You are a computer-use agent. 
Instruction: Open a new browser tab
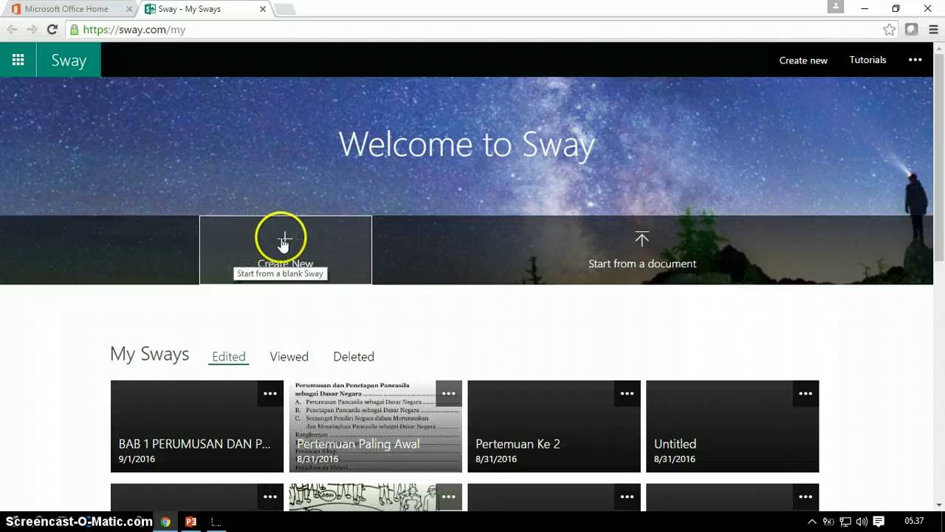(285, 9)
